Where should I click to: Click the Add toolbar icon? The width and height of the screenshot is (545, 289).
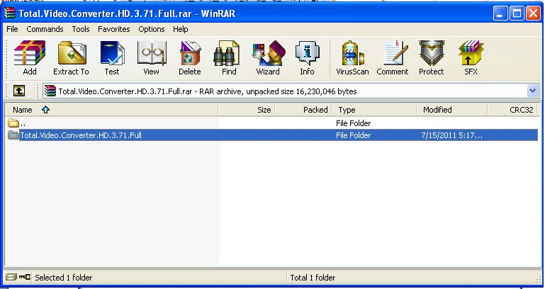pyautogui.click(x=30, y=57)
